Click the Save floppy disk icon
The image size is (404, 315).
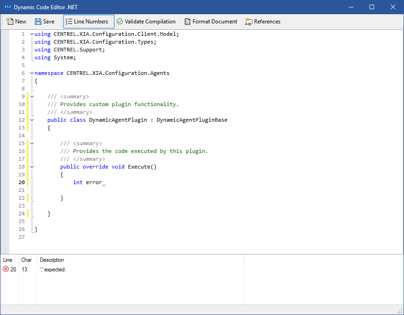[x=38, y=22]
